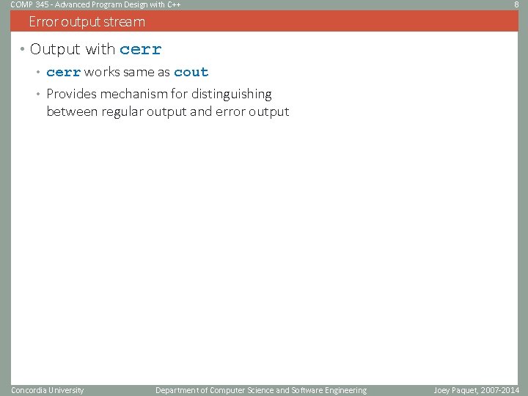Click the large 'cerr' keyword in first bullet
Viewport: 528px width, 396px height.
tap(141, 50)
